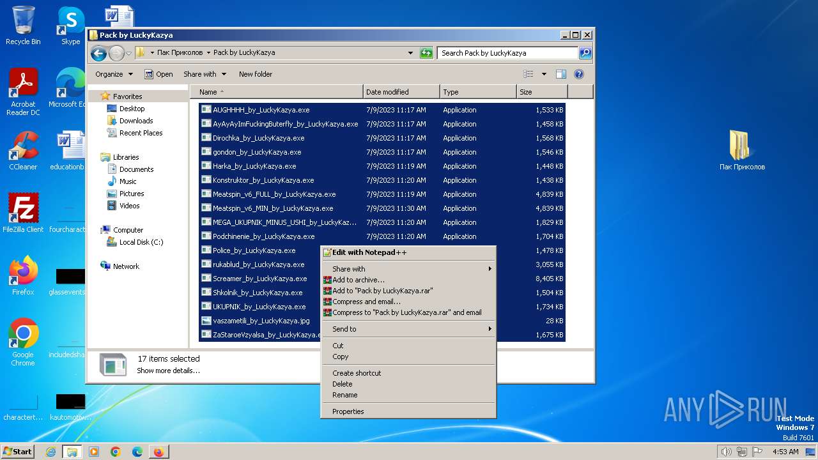Open the Share with toolbar dropdown
This screenshot has width=818, height=460.
click(x=204, y=74)
